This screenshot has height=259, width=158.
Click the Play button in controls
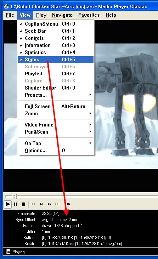(7, 204)
